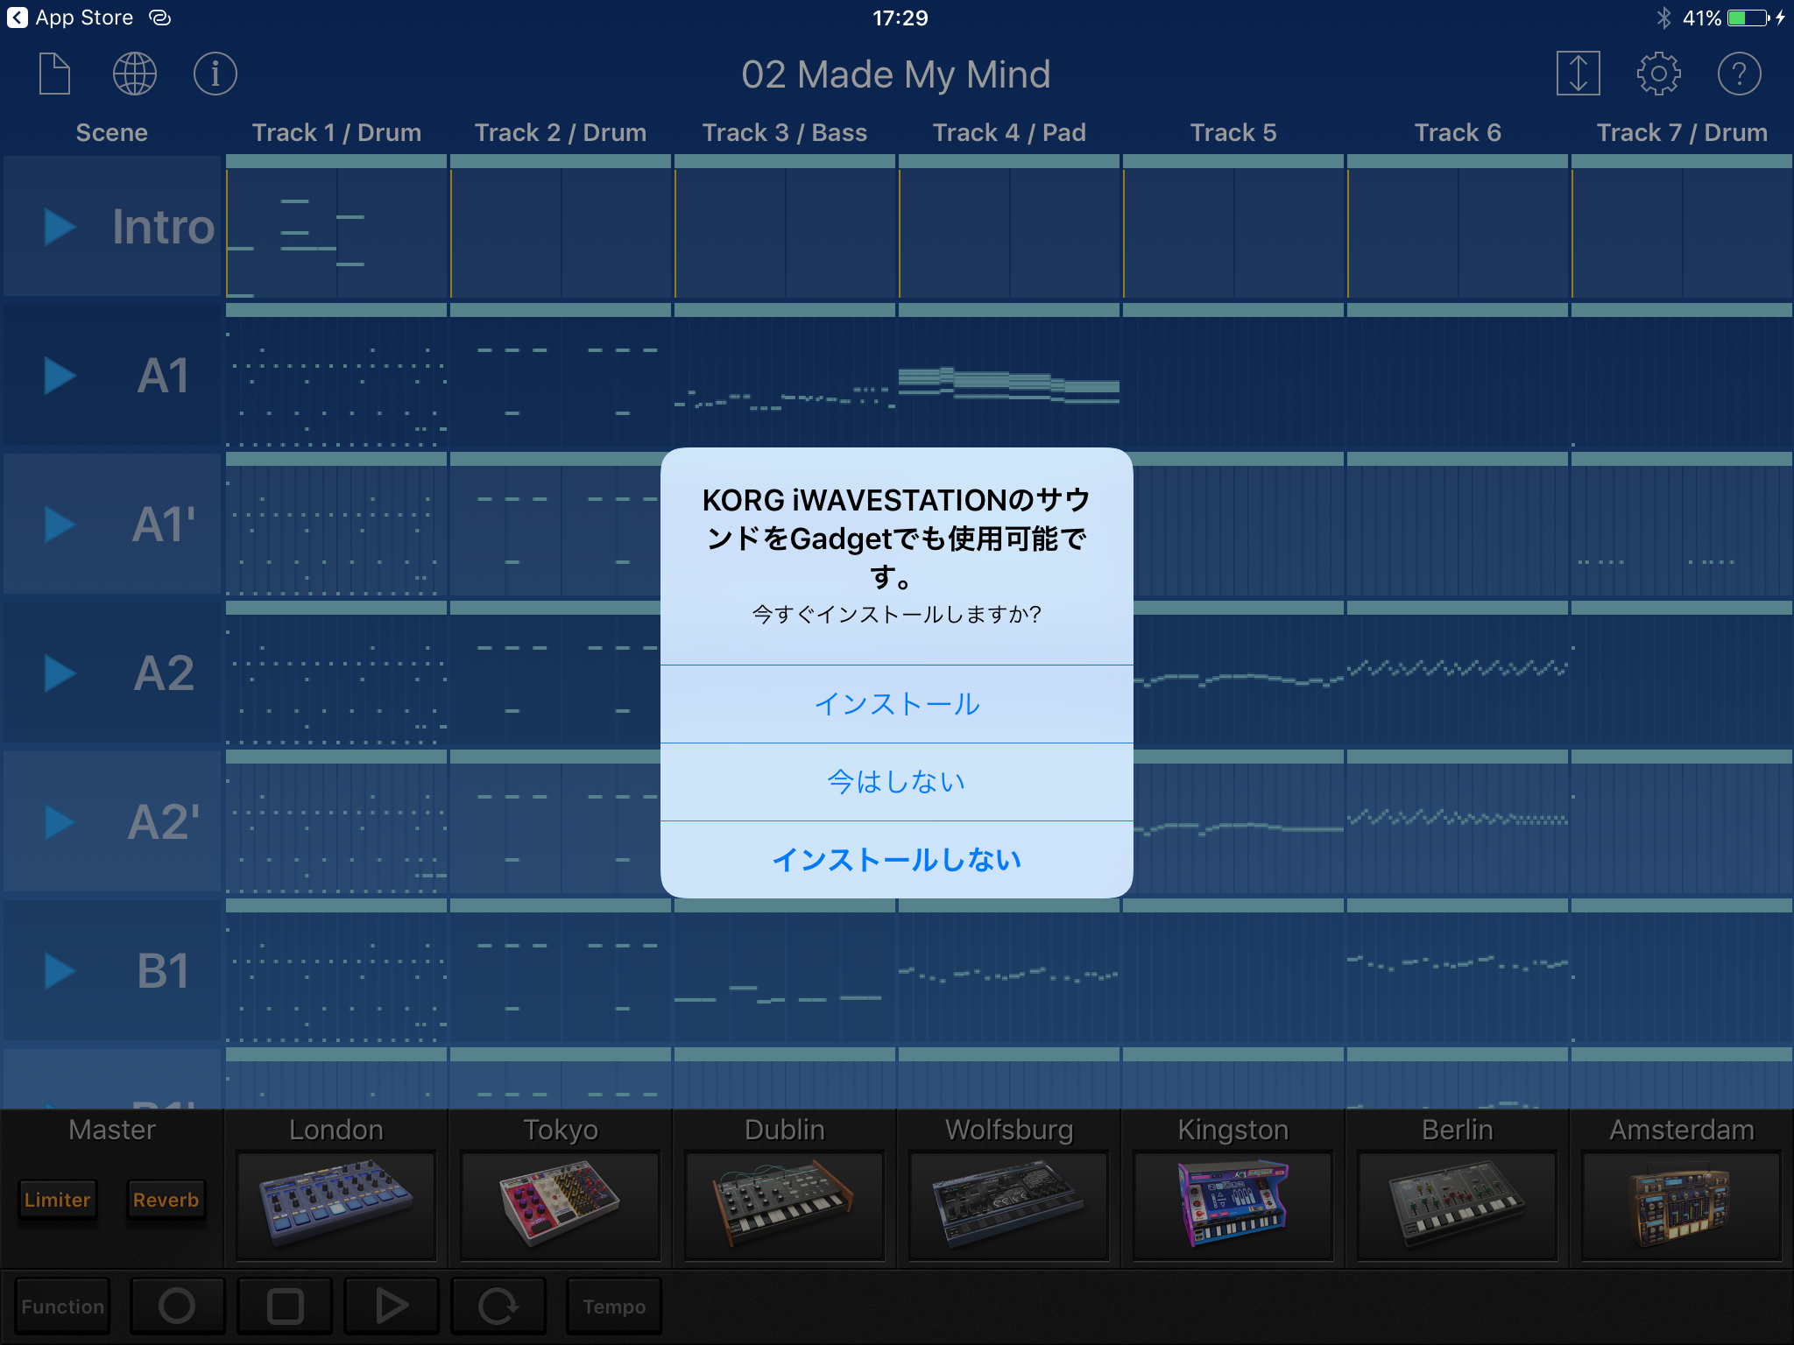The image size is (1794, 1345).
Task: Select the Track 6 header
Action: (x=1458, y=132)
